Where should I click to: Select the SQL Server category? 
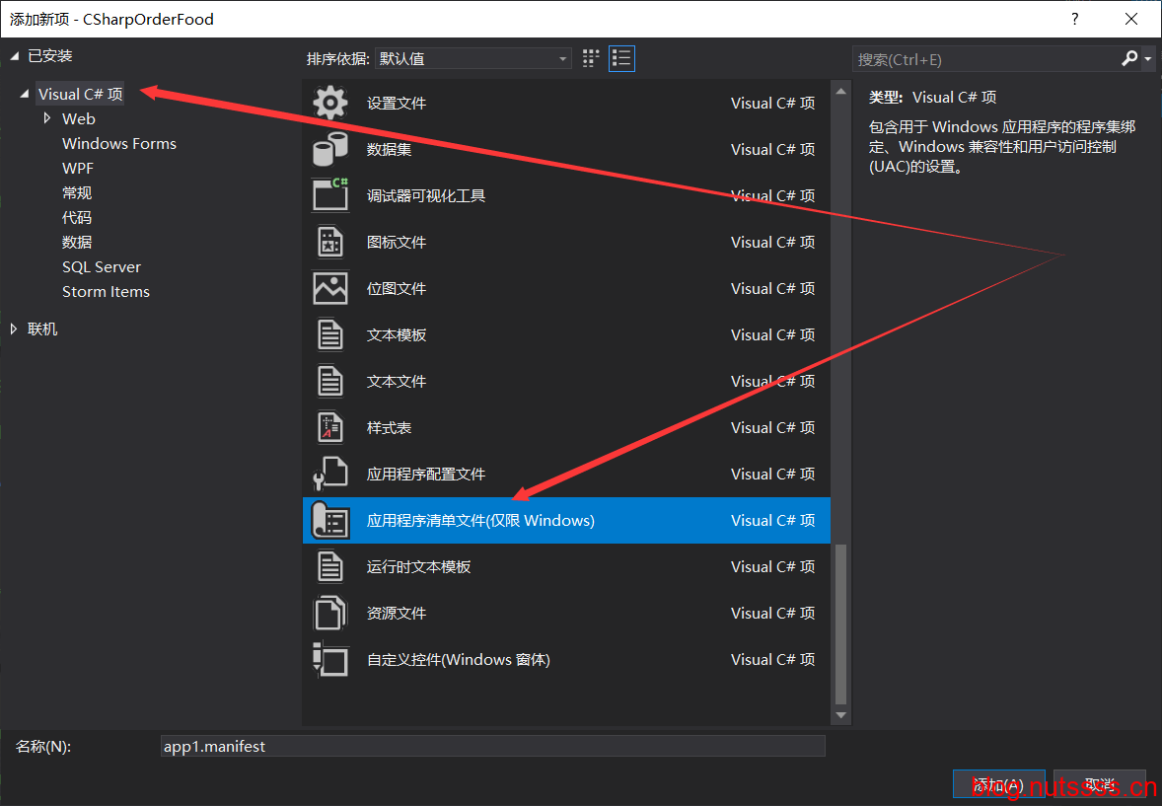pos(102,267)
